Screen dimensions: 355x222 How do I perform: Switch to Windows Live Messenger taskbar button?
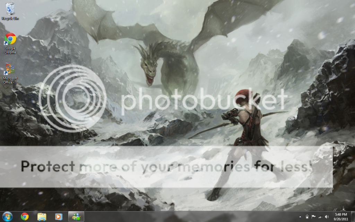[76, 216]
